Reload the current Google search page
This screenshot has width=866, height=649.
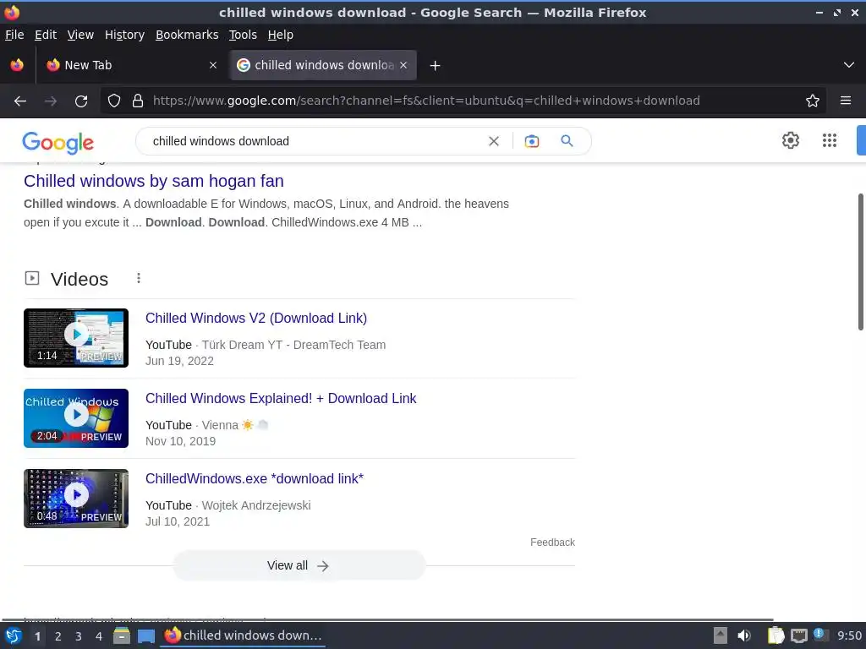click(81, 101)
